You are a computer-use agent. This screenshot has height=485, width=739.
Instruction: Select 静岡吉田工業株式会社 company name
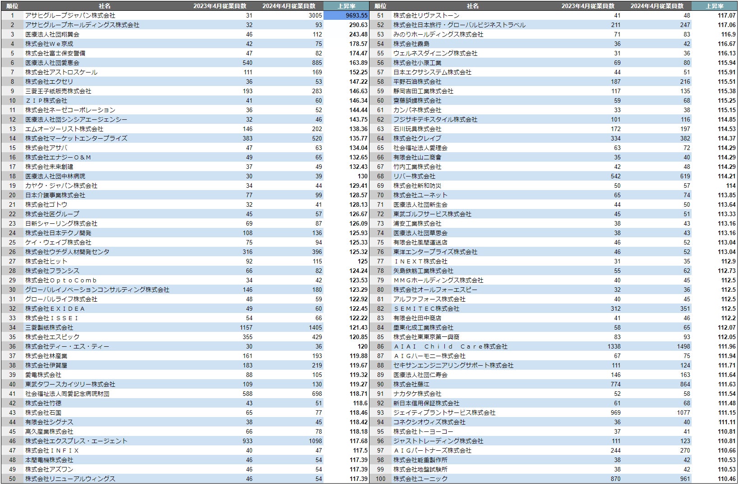point(423,91)
